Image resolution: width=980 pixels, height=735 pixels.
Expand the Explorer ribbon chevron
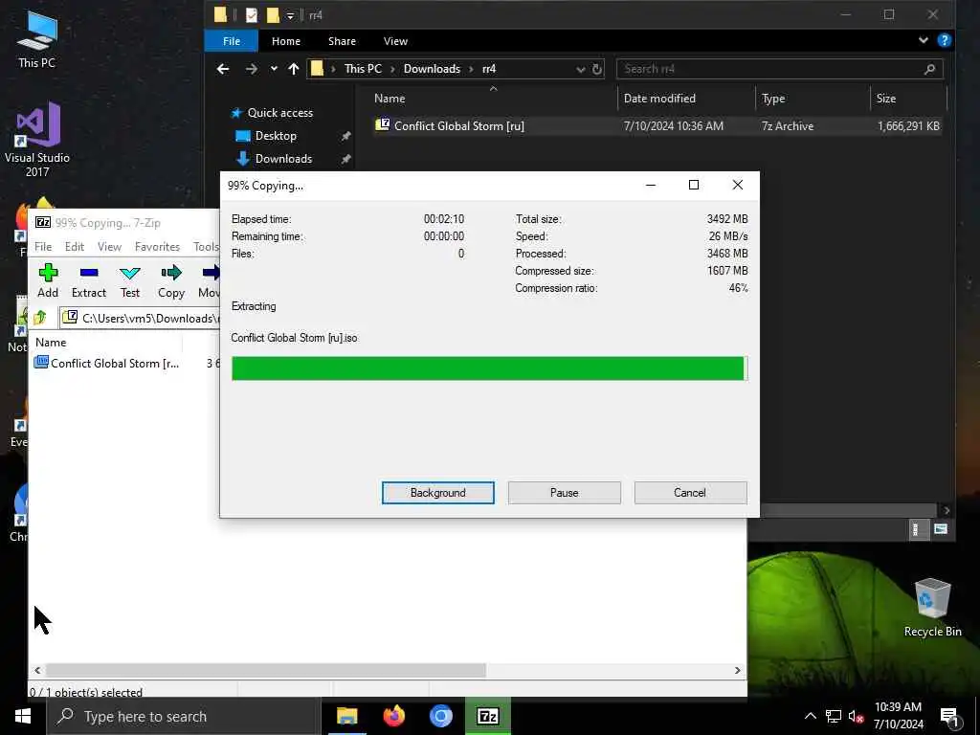[924, 40]
